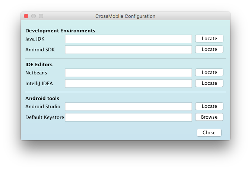Click the Close button at bottom
The width and height of the screenshot is (251, 170).
209,132
